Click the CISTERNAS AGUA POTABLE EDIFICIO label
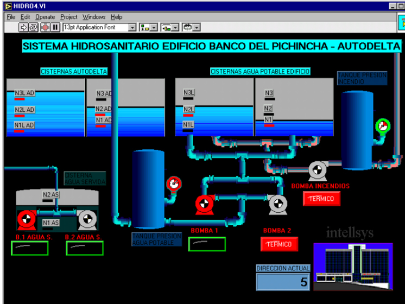The width and height of the screenshot is (405, 304). click(260, 72)
